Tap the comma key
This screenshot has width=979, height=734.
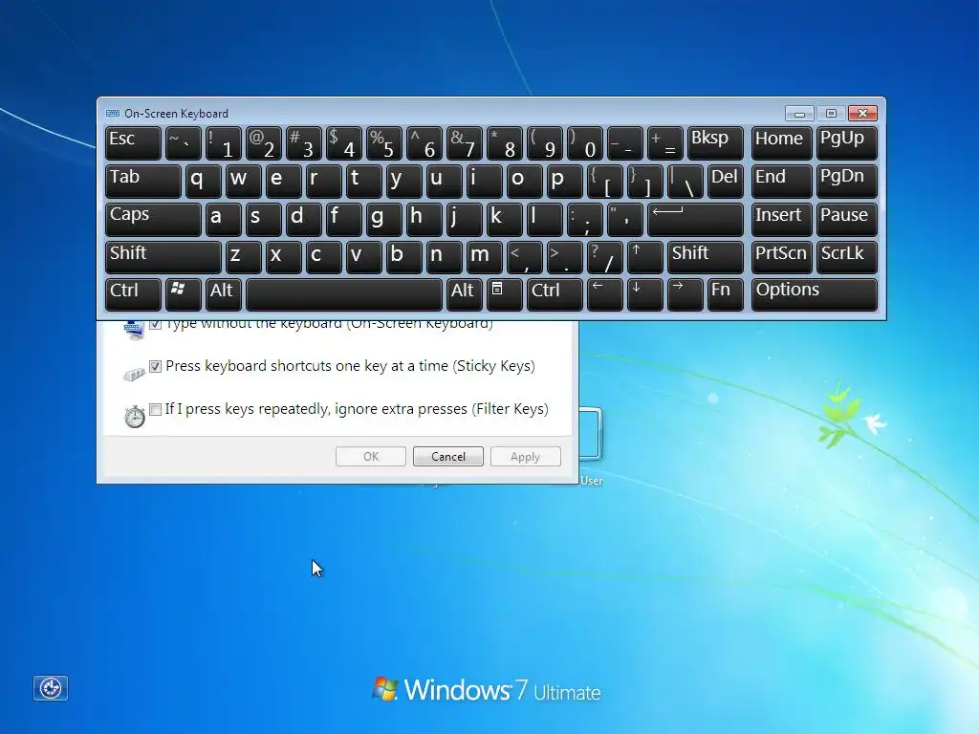click(x=525, y=256)
